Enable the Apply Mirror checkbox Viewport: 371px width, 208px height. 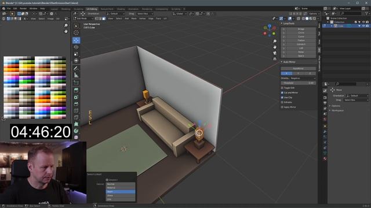pyautogui.click(x=282, y=107)
